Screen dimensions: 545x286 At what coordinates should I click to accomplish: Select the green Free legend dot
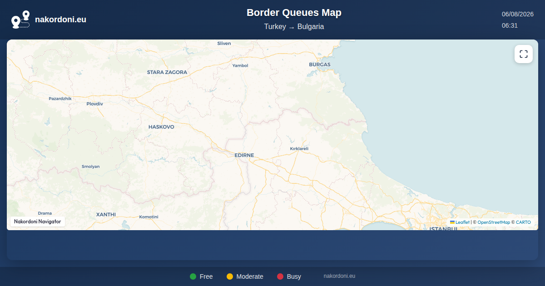(193, 276)
